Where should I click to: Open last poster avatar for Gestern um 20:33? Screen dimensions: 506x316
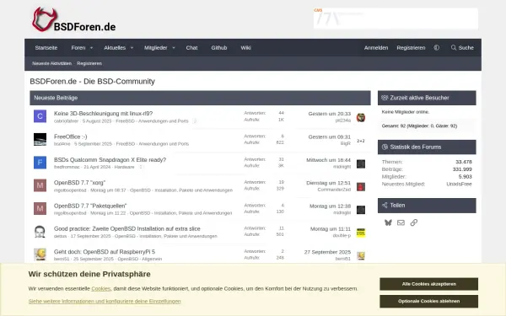coord(361,117)
